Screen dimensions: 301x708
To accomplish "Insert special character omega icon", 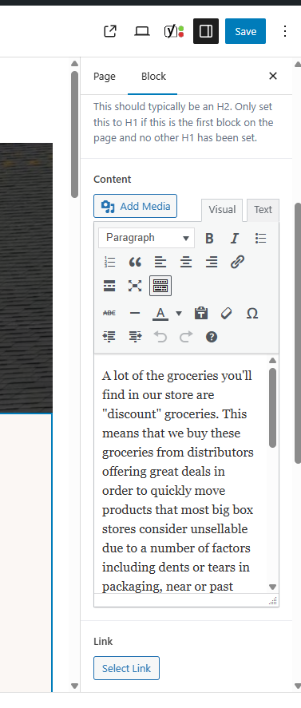I will point(252,313).
